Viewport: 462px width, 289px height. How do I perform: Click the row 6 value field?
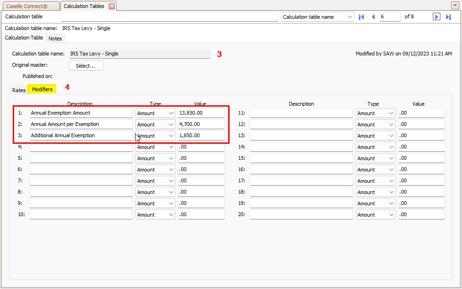pyautogui.click(x=201, y=170)
